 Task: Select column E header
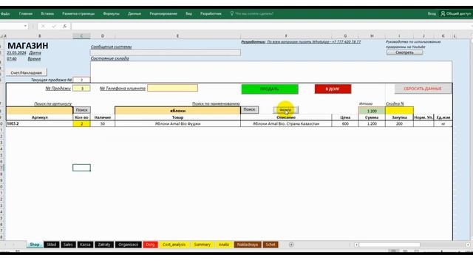[177, 36]
